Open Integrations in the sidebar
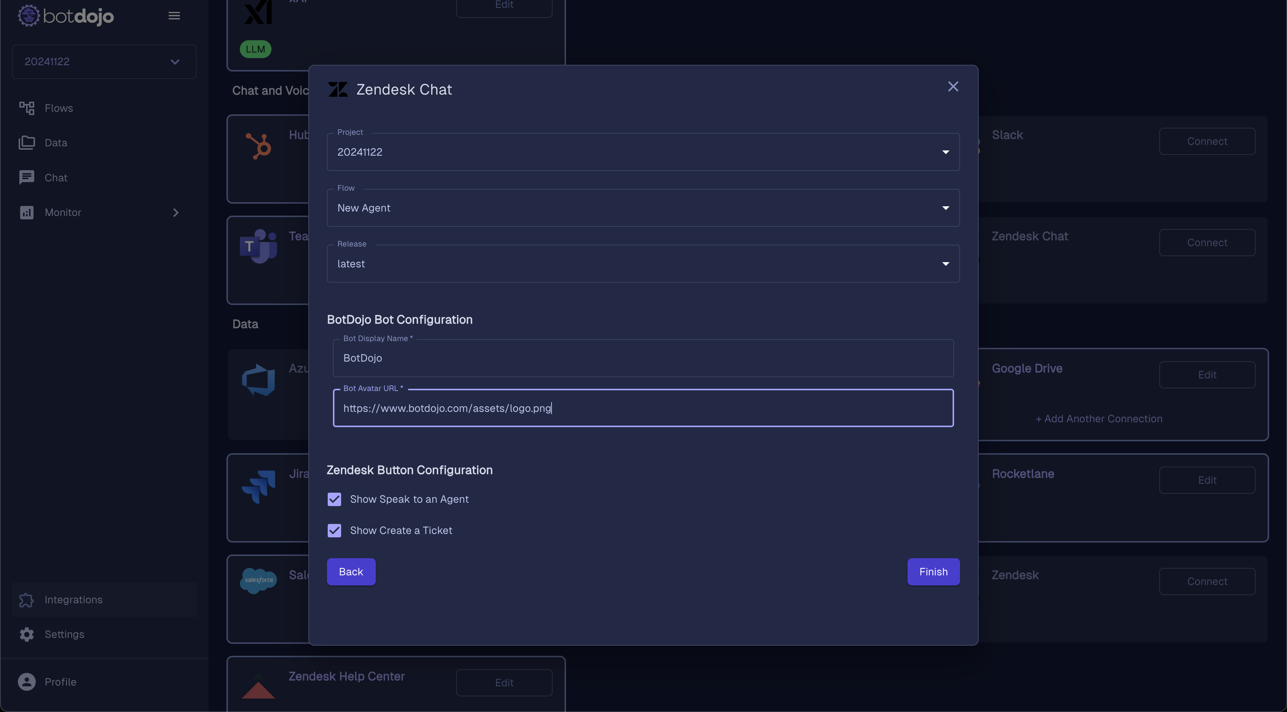 (x=104, y=600)
